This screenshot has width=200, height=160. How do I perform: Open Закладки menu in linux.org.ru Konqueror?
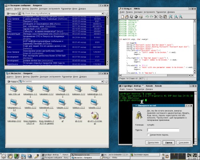(x=43, y=9)
